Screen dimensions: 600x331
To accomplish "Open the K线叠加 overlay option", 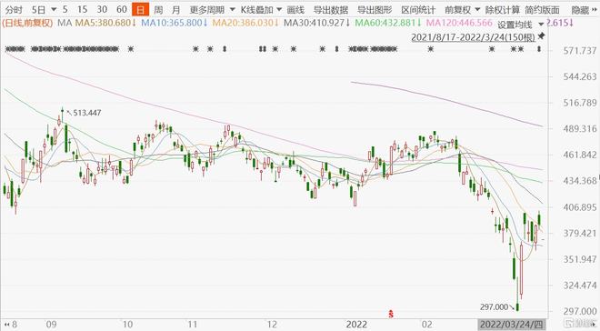I will tap(256, 10).
